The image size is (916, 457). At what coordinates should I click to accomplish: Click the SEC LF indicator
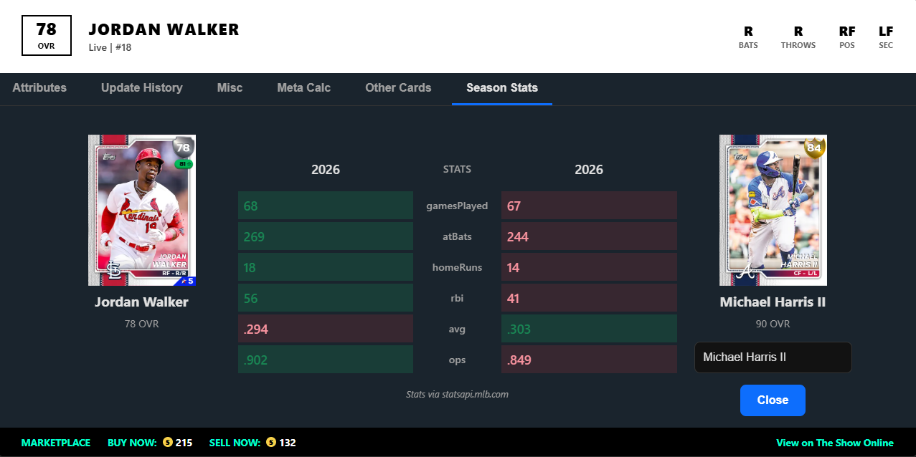pyautogui.click(x=886, y=37)
